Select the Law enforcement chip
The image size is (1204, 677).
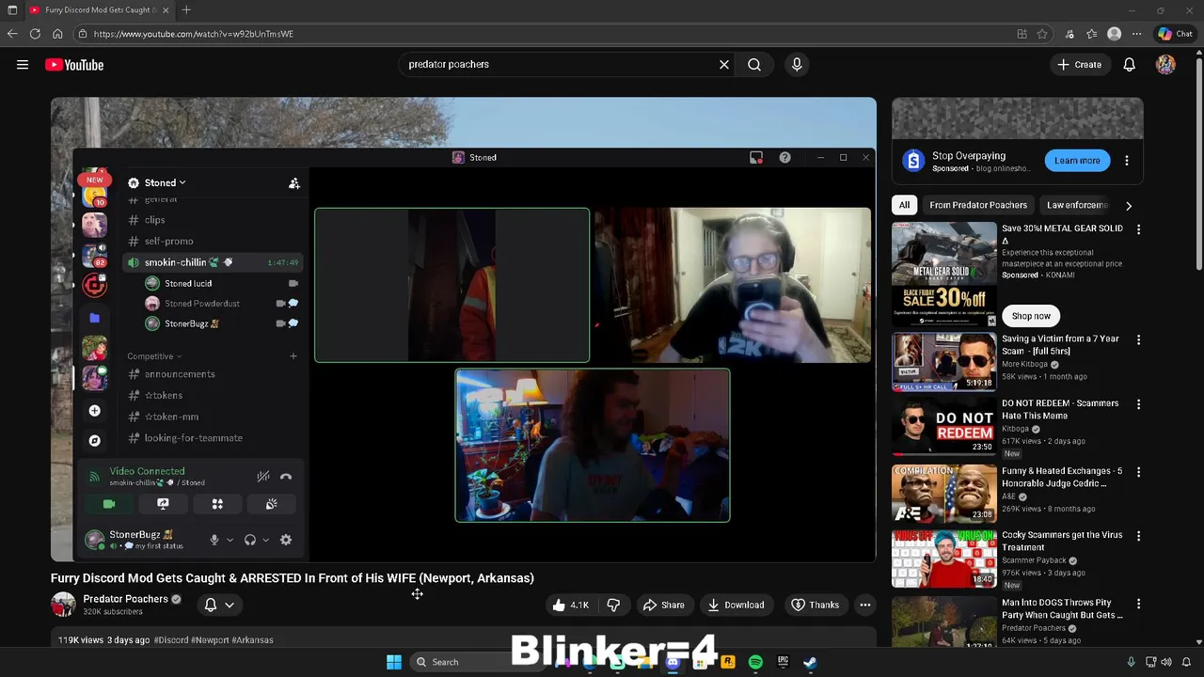(x=1077, y=205)
